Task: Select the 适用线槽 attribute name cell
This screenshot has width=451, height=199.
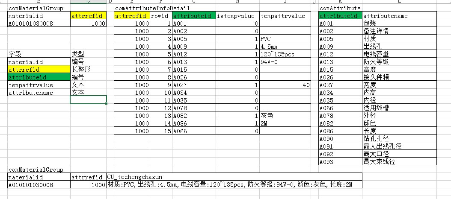Action: pos(399,108)
